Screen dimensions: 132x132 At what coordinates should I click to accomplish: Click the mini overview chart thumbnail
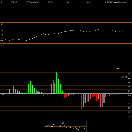coord(65,126)
